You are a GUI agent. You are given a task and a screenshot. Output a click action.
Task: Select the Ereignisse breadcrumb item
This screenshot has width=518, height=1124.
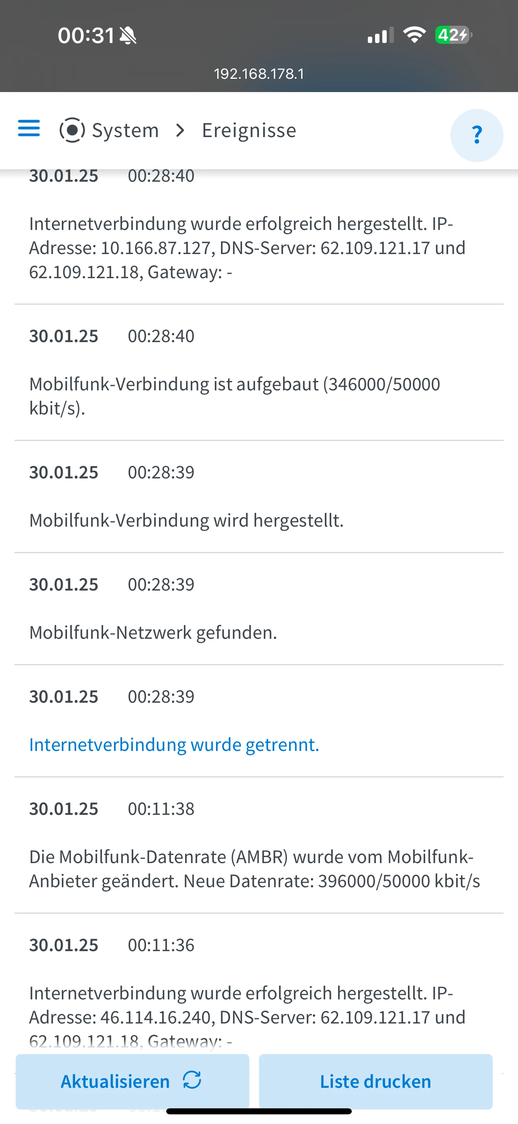click(249, 130)
